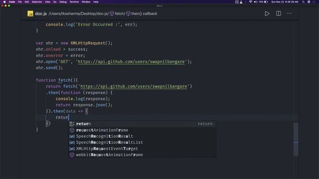Click keyword icon next to return suggestion
Viewport: 319px width, 179px height.
click(72, 124)
